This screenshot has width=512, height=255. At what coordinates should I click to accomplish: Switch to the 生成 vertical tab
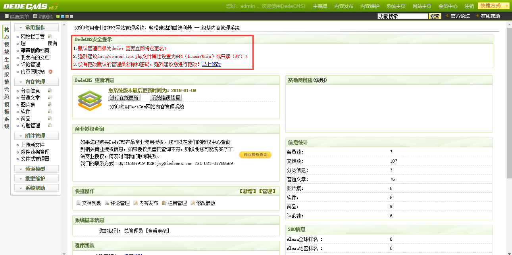(7, 63)
